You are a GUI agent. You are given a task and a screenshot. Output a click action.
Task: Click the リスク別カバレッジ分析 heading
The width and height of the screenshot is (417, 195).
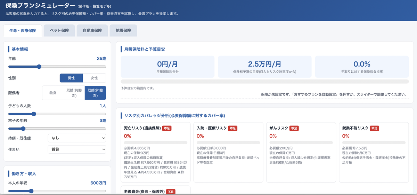coord(175,115)
